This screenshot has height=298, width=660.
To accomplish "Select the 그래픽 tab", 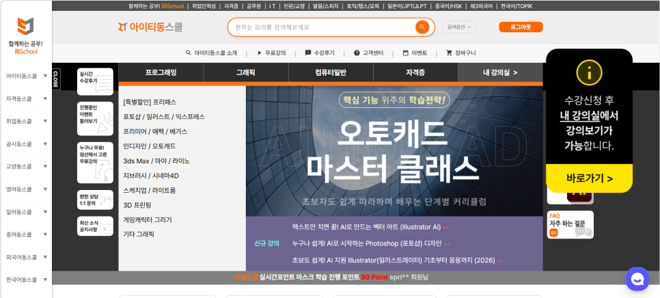I will tap(246, 72).
